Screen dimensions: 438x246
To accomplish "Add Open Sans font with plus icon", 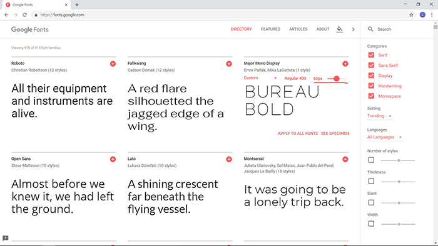I will 113,159.
